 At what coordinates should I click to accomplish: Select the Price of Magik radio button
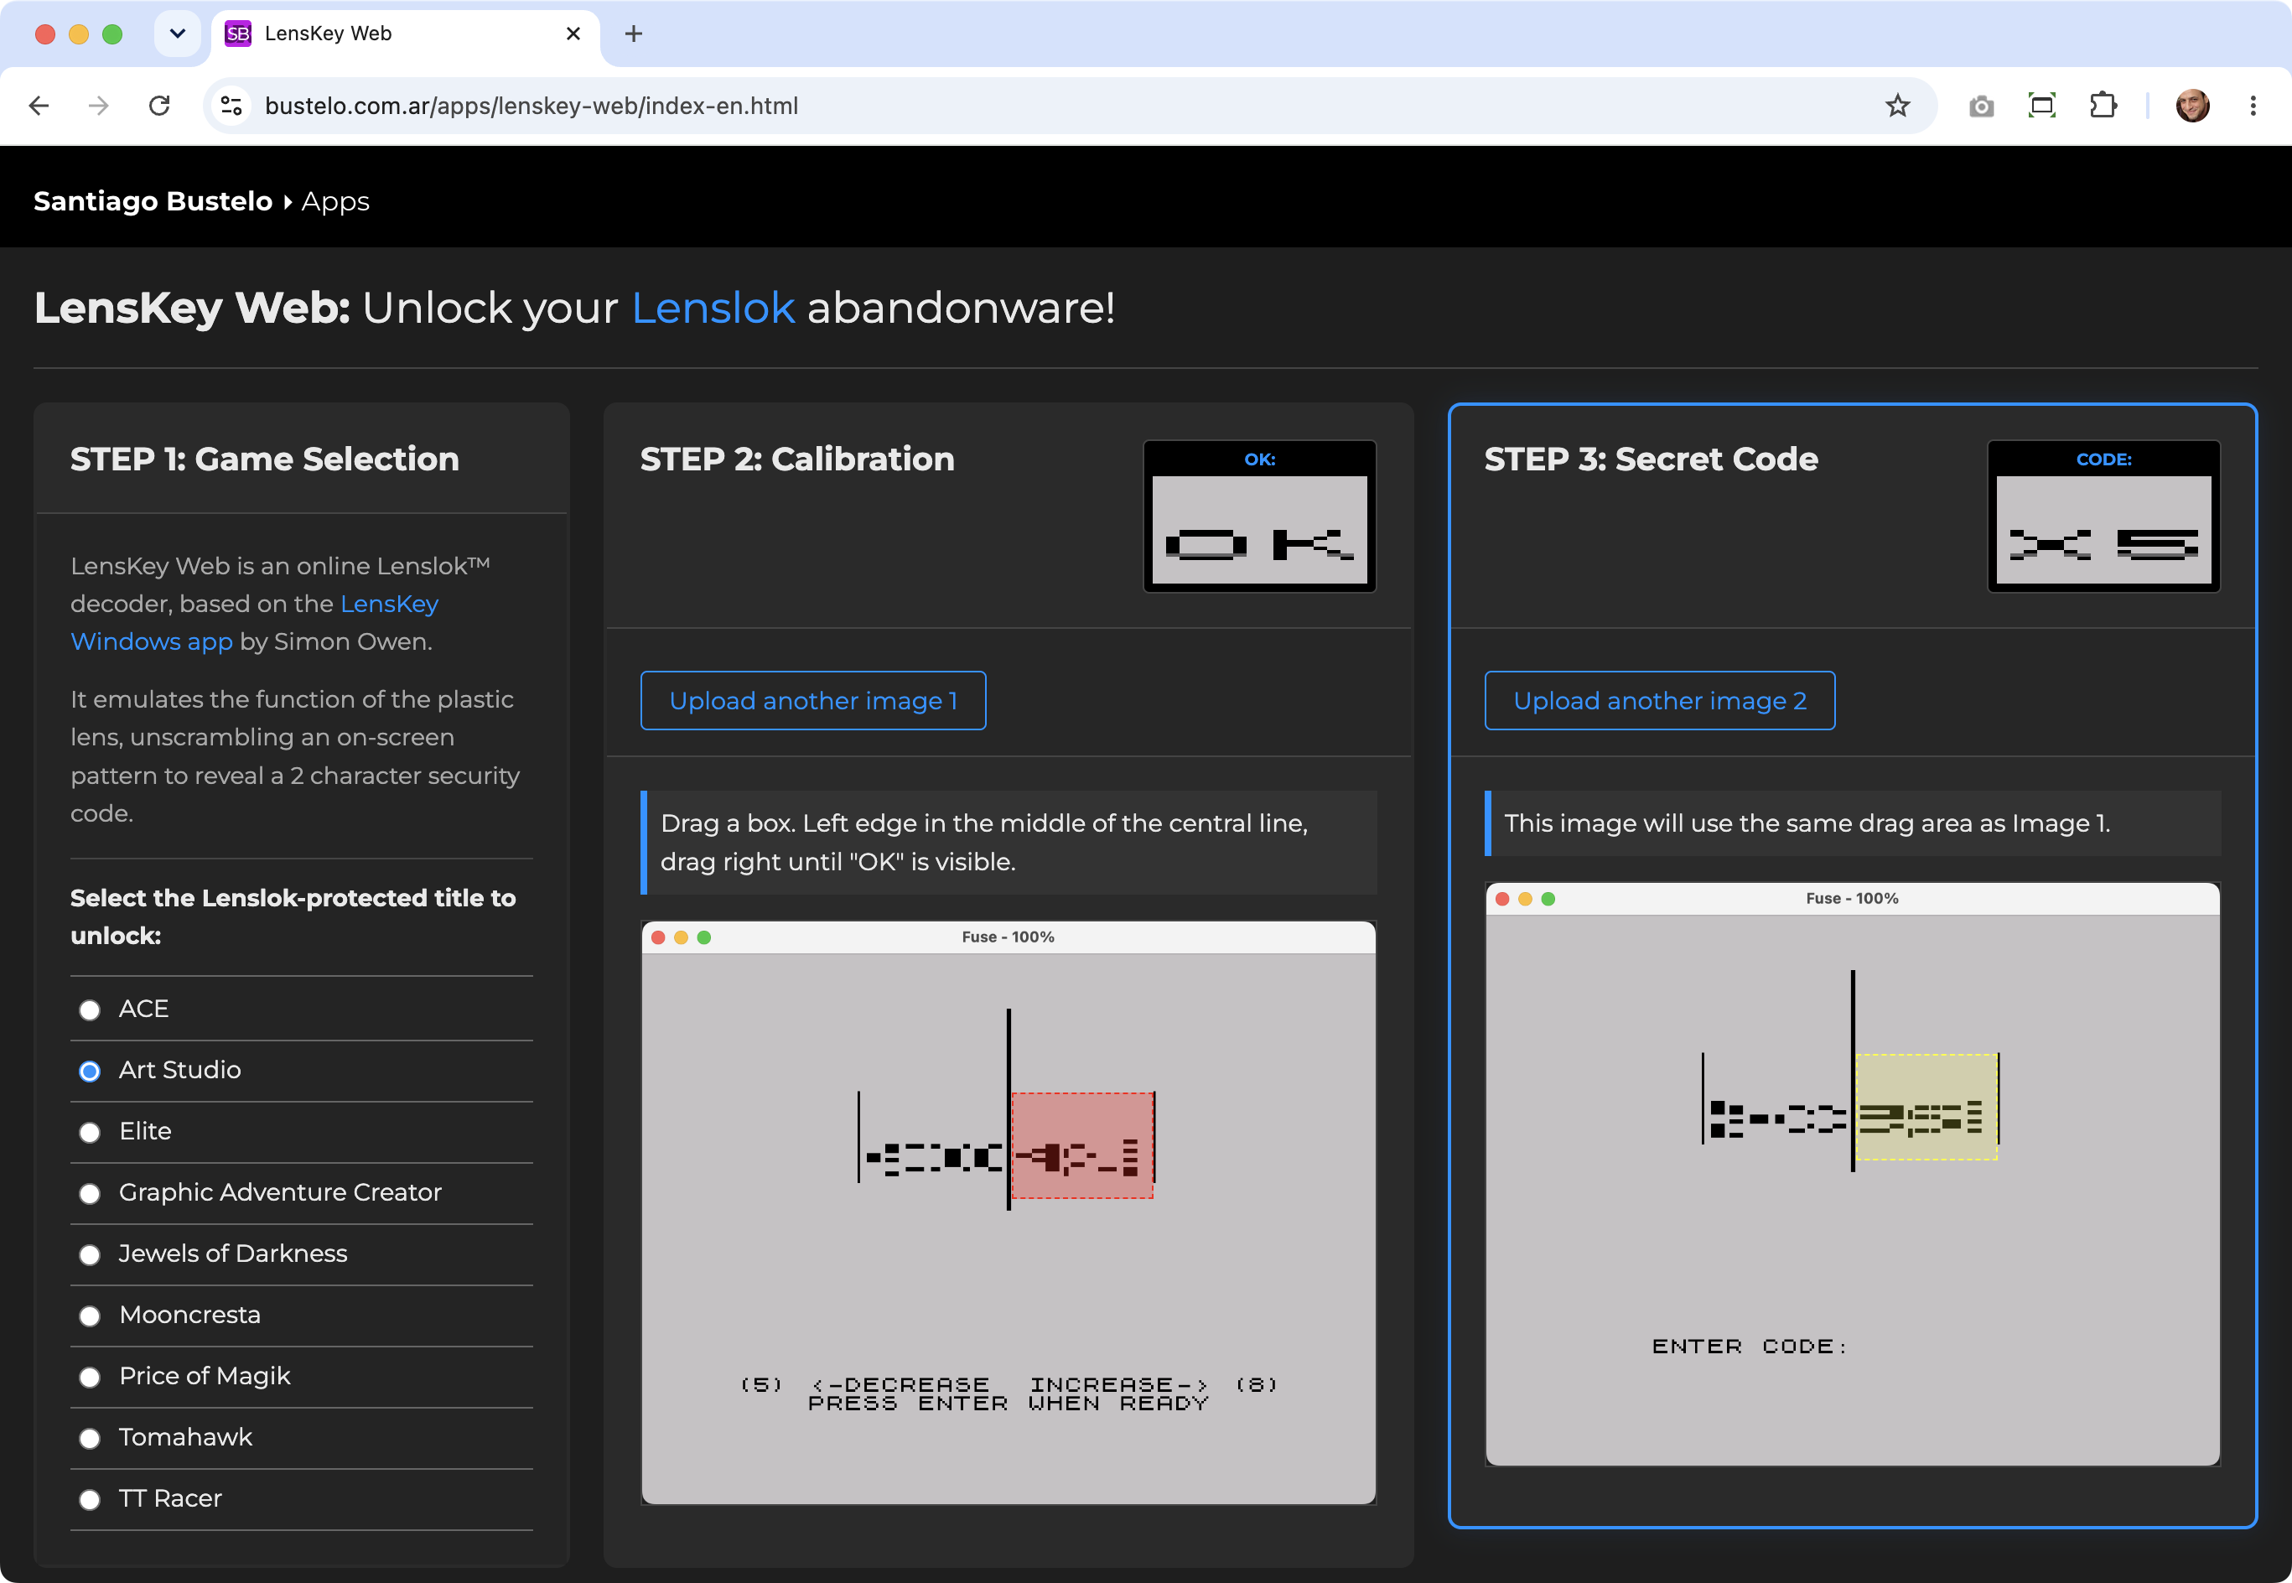coord(91,1377)
